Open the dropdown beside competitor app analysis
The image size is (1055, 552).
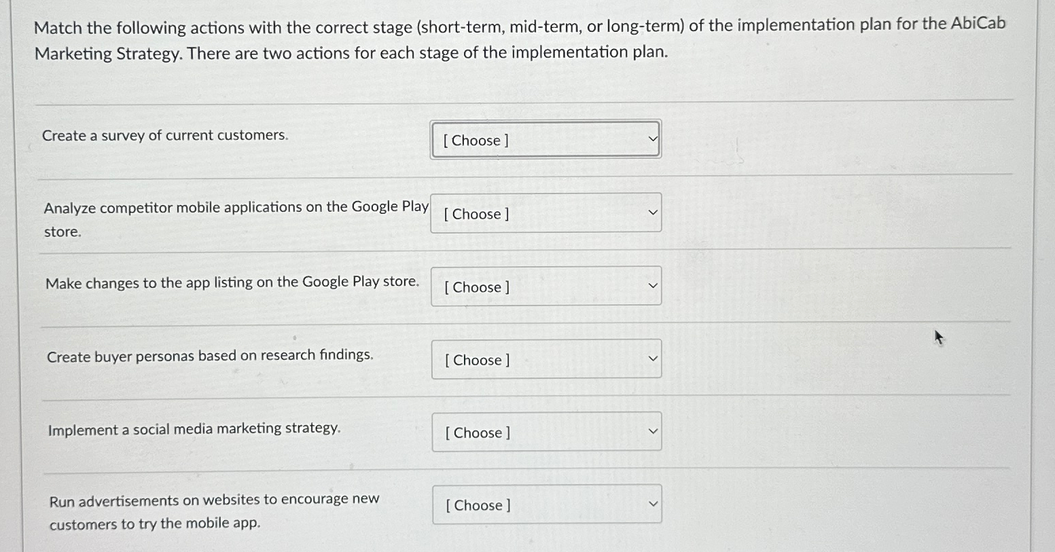[545, 213]
